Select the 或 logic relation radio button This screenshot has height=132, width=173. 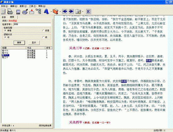coord(43,37)
